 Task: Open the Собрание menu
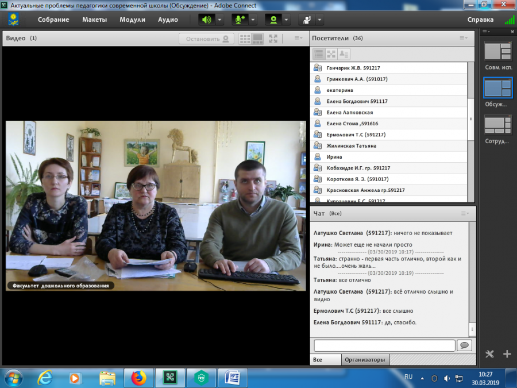pos(53,20)
